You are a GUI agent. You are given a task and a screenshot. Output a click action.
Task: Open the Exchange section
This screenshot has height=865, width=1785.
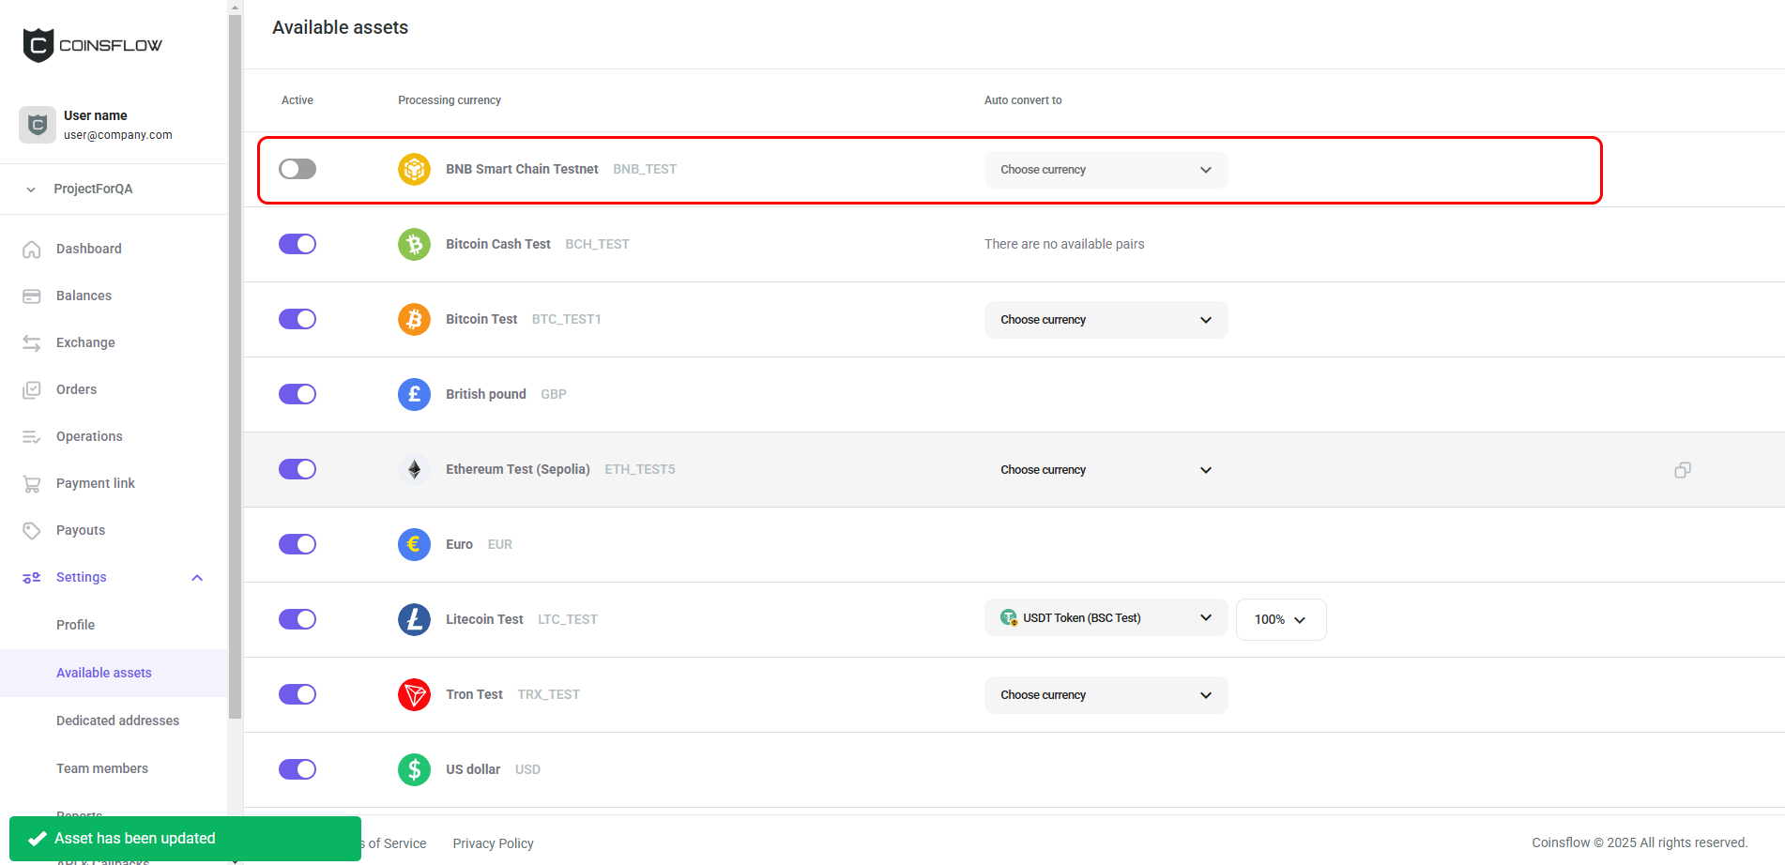pos(84,342)
